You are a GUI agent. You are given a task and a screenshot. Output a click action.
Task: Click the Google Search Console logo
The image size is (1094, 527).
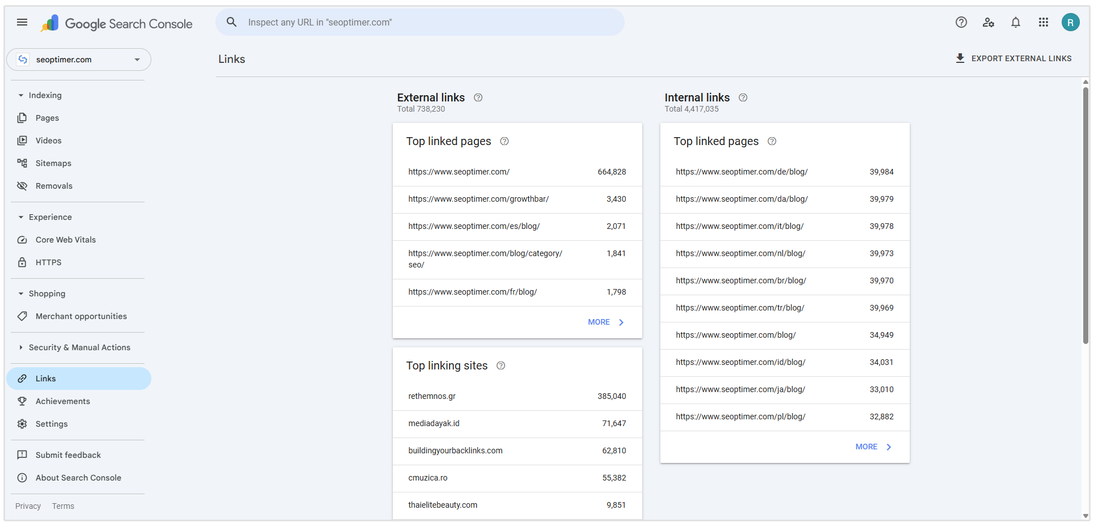(117, 23)
